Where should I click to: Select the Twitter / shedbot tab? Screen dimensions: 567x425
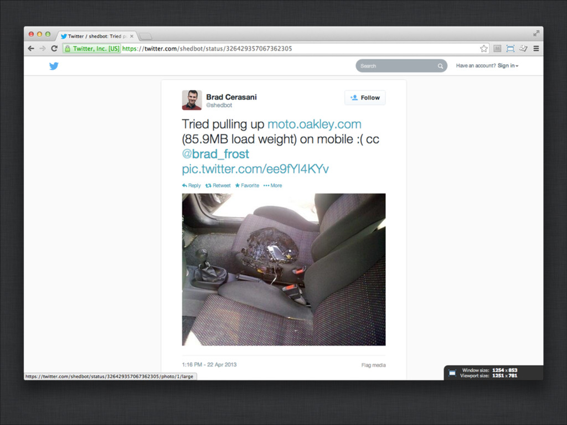click(97, 36)
